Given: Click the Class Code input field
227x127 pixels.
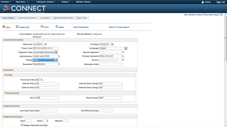Looking at the screenshot, I should coord(45,48).
